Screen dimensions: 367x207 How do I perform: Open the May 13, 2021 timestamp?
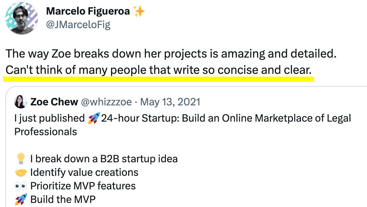coord(170,102)
